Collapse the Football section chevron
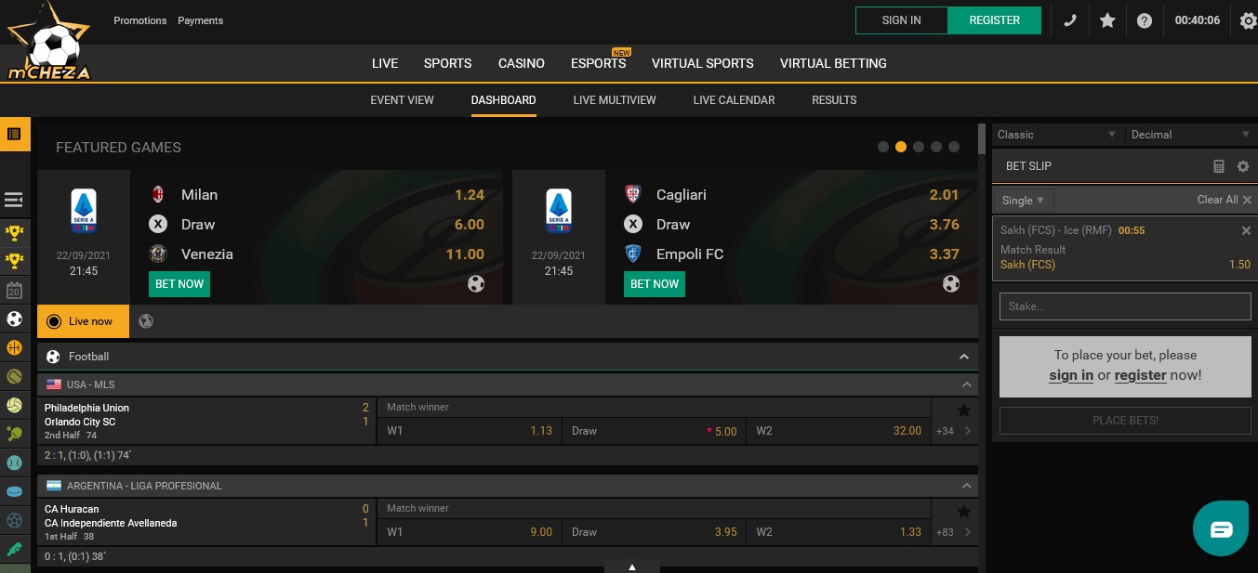 (964, 357)
